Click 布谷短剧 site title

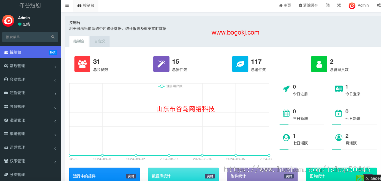pos(30,5)
